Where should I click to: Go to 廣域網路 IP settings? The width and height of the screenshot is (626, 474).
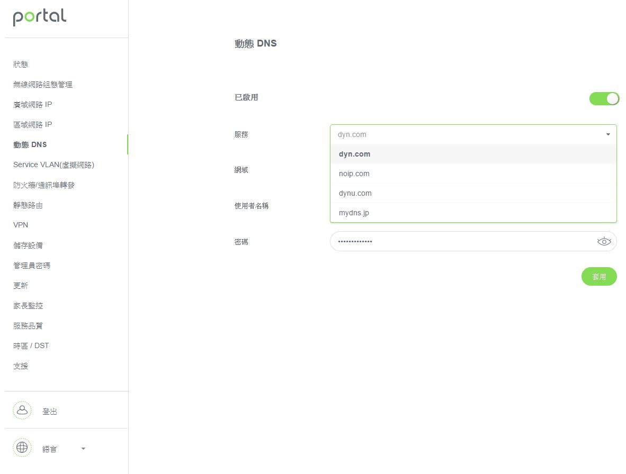point(32,104)
